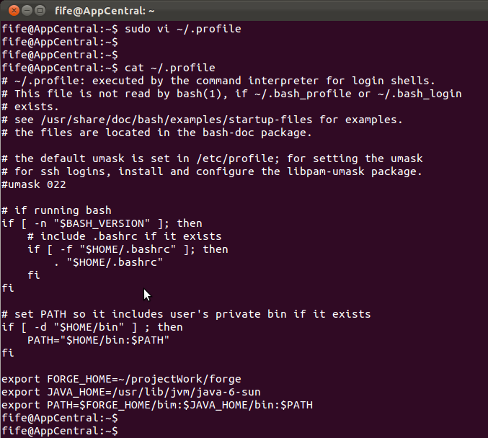Click the 'export FORGE_HOME' line
The width and height of the screenshot is (488, 438).
click(121, 379)
